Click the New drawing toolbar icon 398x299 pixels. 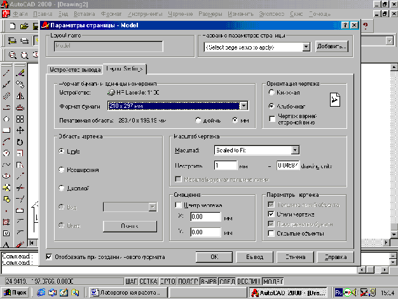[x=13, y=26]
